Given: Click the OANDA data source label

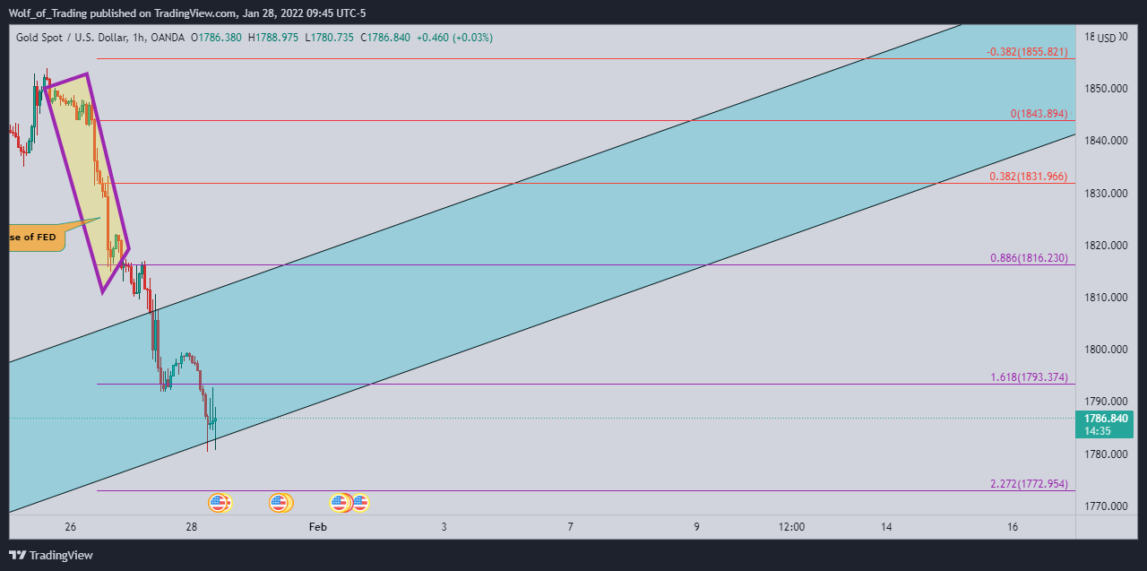Looking at the screenshot, I should (x=169, y=38).
